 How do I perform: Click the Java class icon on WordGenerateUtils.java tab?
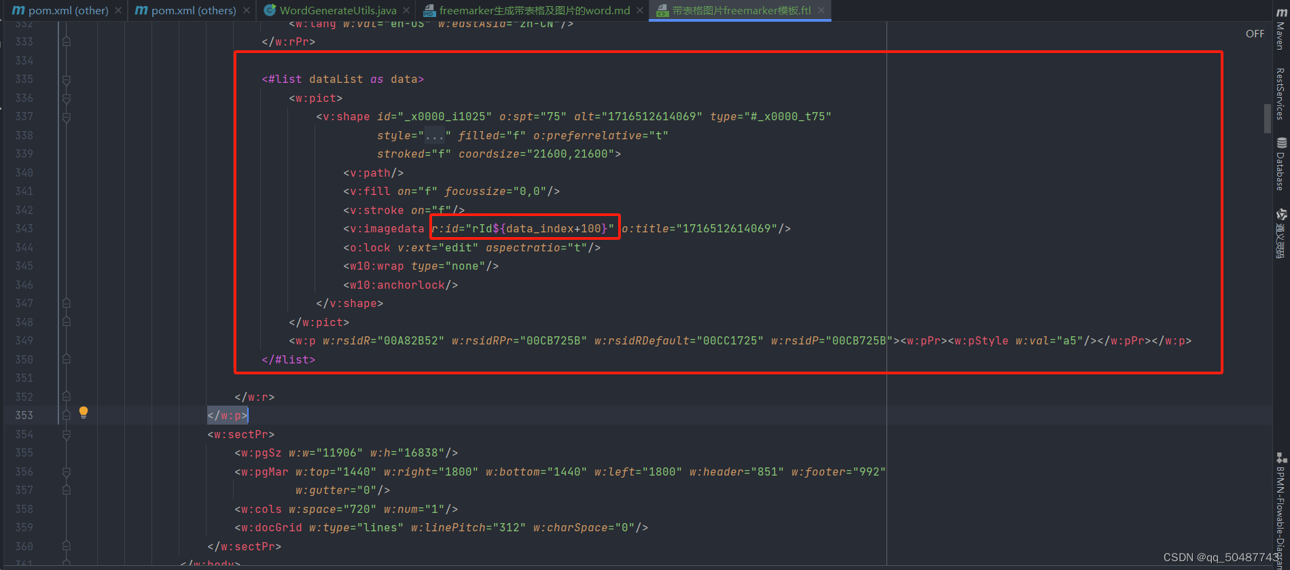270,10
